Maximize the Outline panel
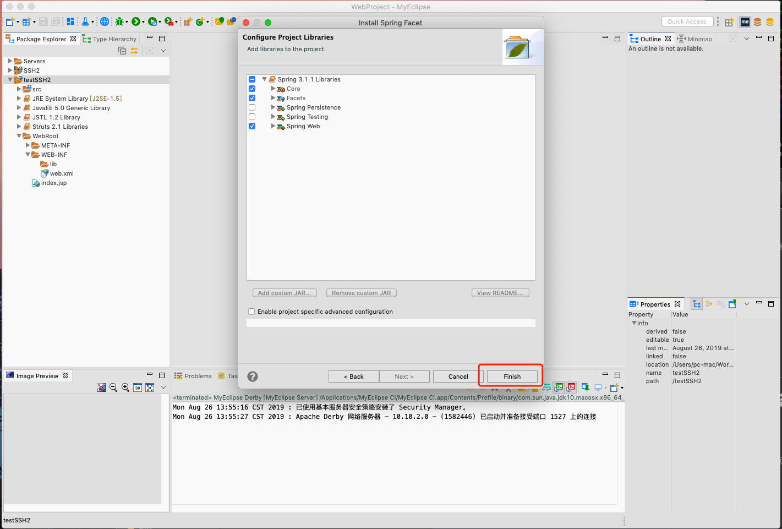782x529 pixels. click(x=771, y=39)
